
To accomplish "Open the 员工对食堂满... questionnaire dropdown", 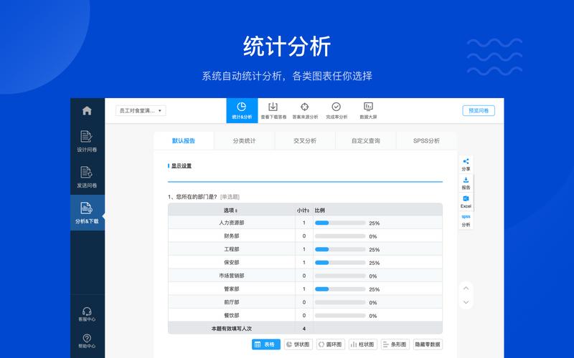I will 141,111.
